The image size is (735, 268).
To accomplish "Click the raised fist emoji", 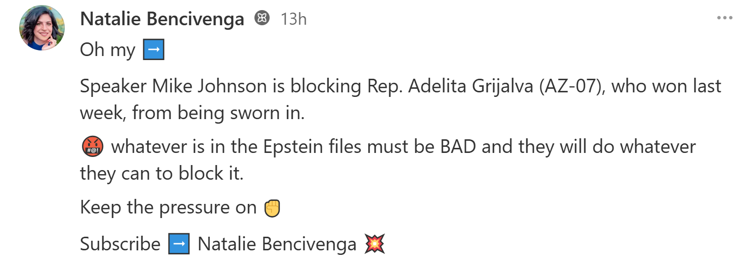I will point(273,208).
